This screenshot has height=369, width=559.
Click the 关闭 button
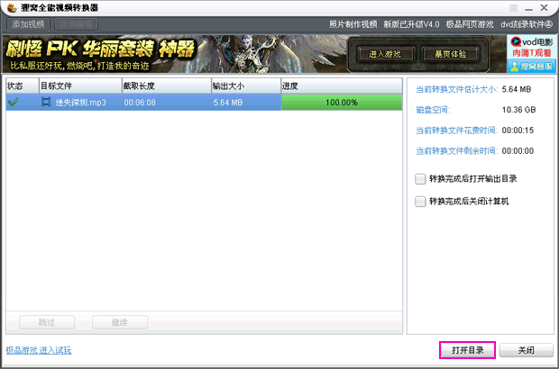[x=527, y=350]
